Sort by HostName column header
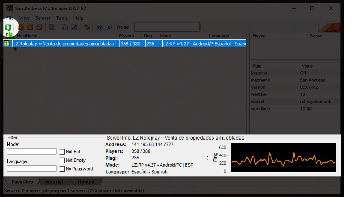 coord(66,36)
